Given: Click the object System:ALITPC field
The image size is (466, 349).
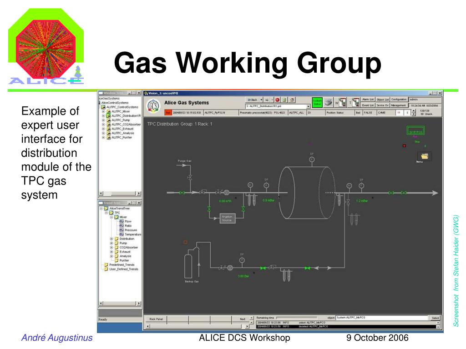Looking at the screenshot, I should (x=382, y=318).
